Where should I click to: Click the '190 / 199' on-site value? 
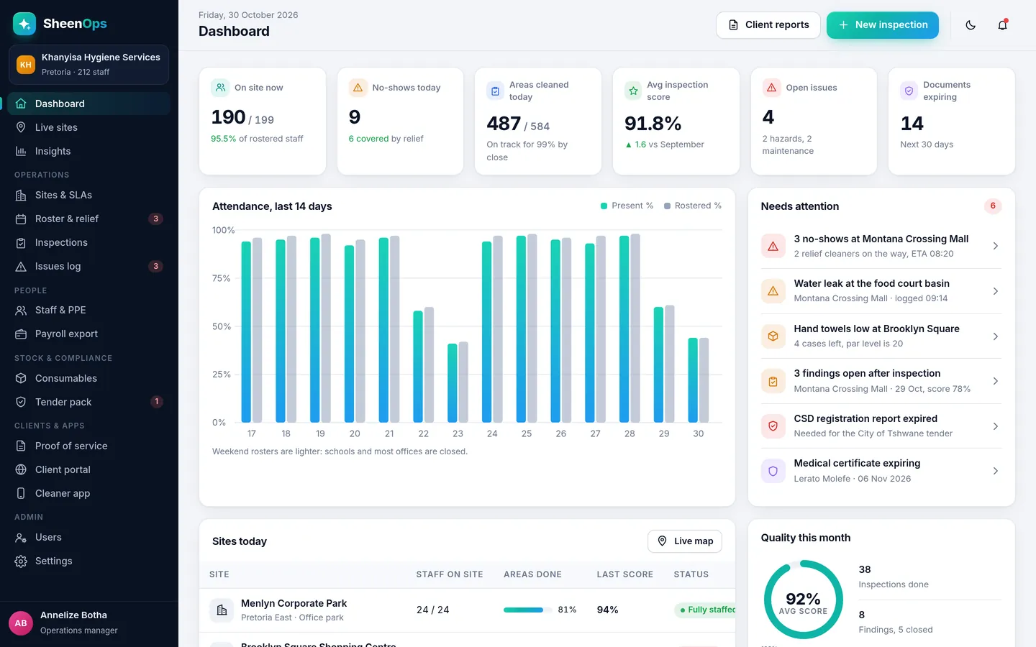[x=242, y=117]
